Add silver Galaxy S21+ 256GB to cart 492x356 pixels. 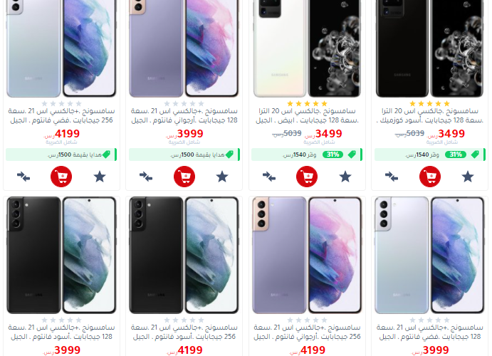click(x=61, y=177)
